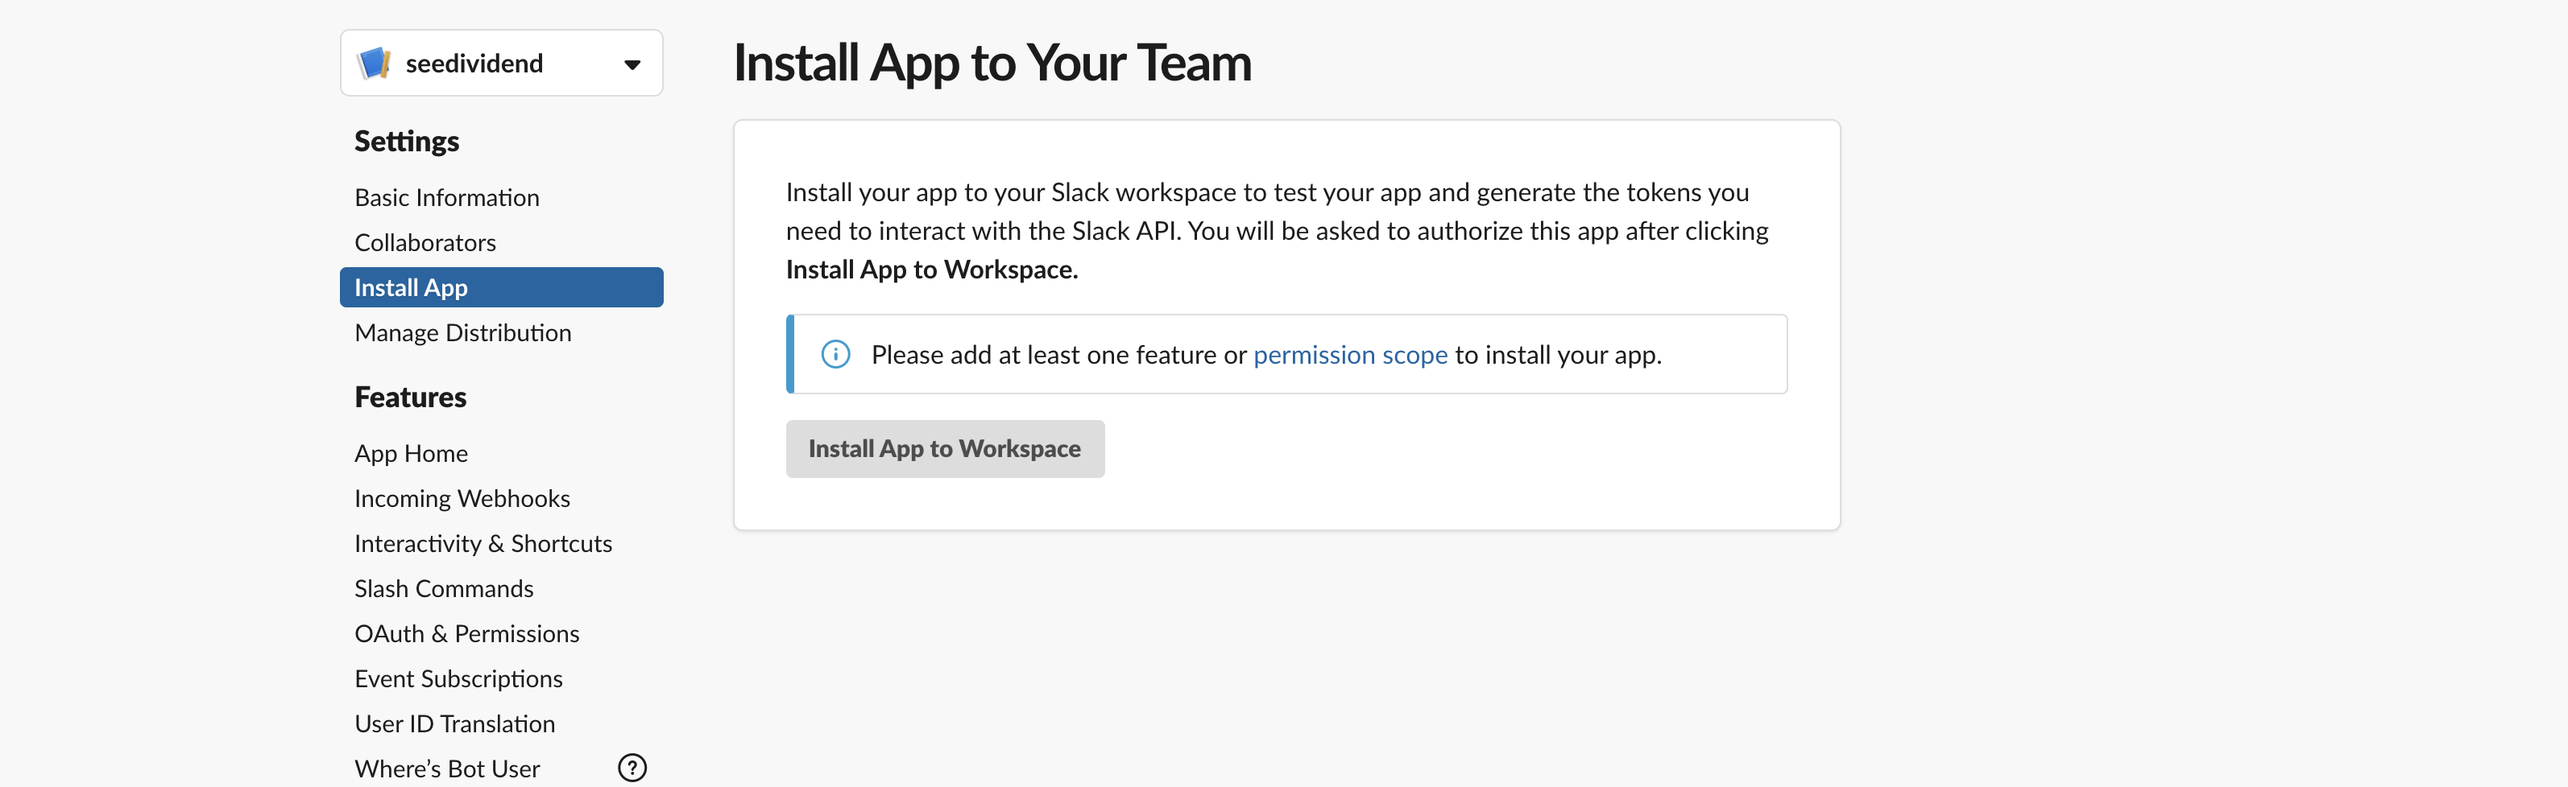Go to Event Subscriptions
The width and height of the screenshot is (2568, 787).
click(x=458, y=678)
